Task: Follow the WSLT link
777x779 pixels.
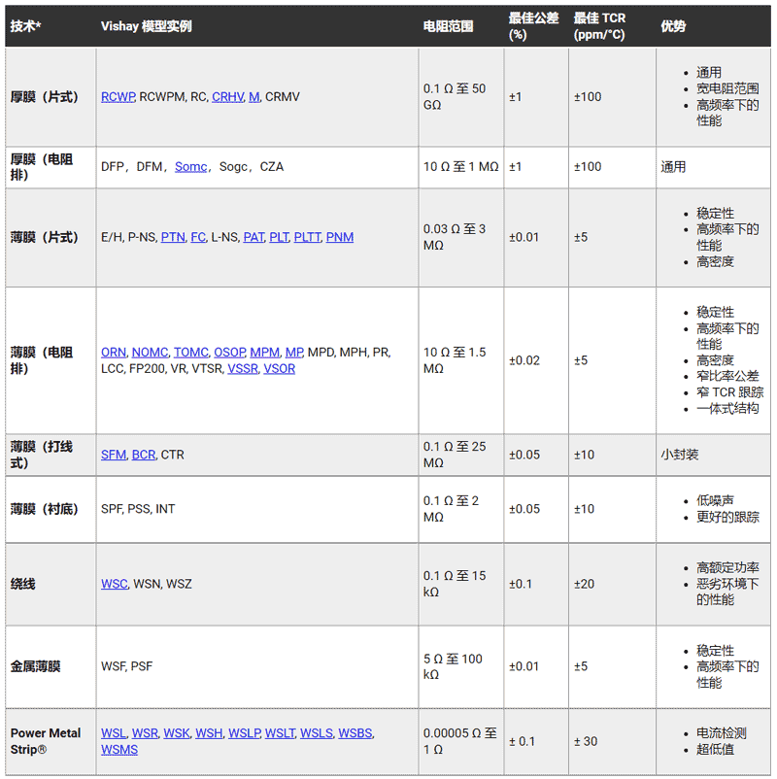Action: (280, 733)
